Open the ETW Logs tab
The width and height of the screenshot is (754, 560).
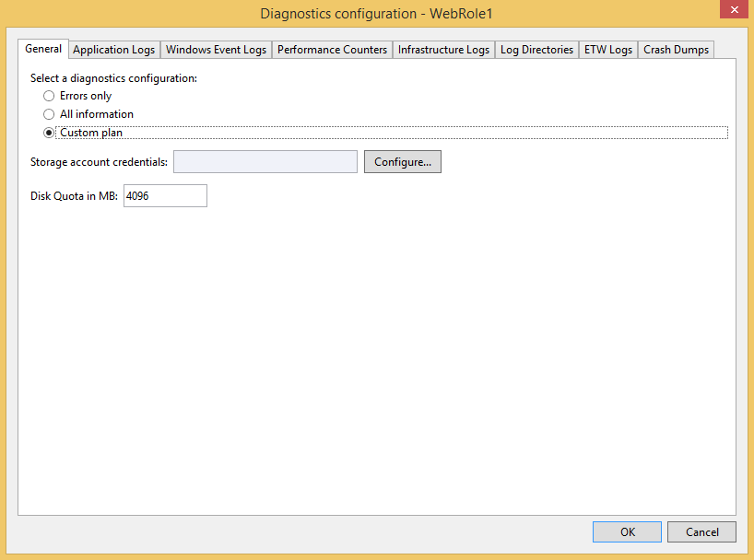click(x=607, y=50)
